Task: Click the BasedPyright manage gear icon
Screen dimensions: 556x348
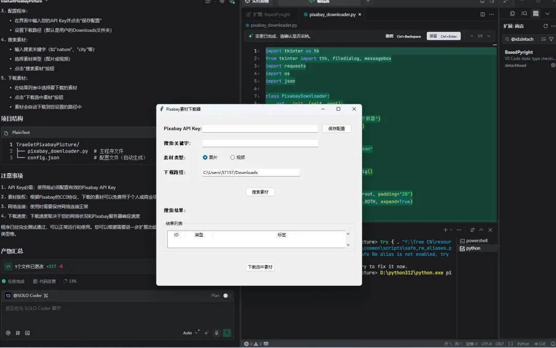Action: coord(553,65)
